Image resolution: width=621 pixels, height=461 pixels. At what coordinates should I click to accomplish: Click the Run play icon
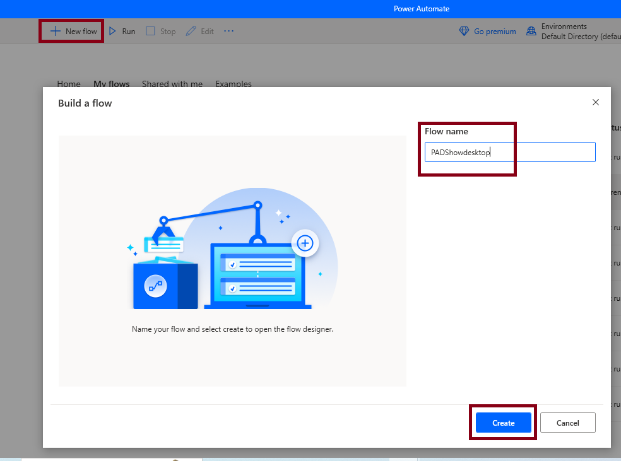[x=112, y=31]
